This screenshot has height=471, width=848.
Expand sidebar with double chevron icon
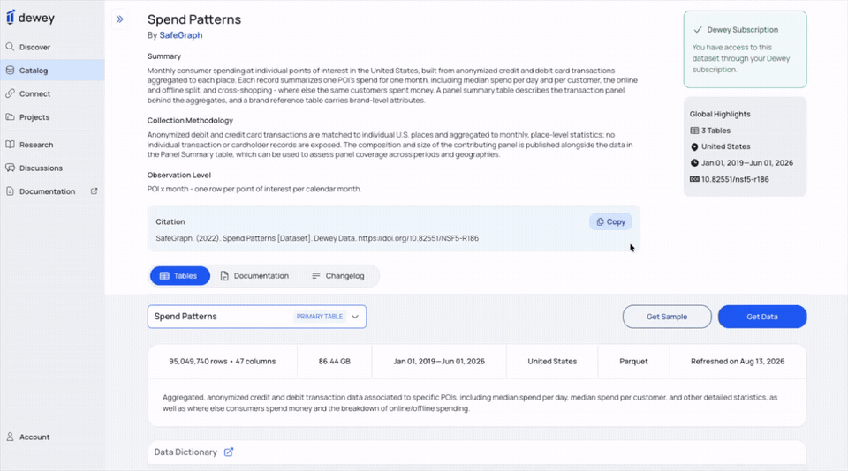(x=119, y=19)
